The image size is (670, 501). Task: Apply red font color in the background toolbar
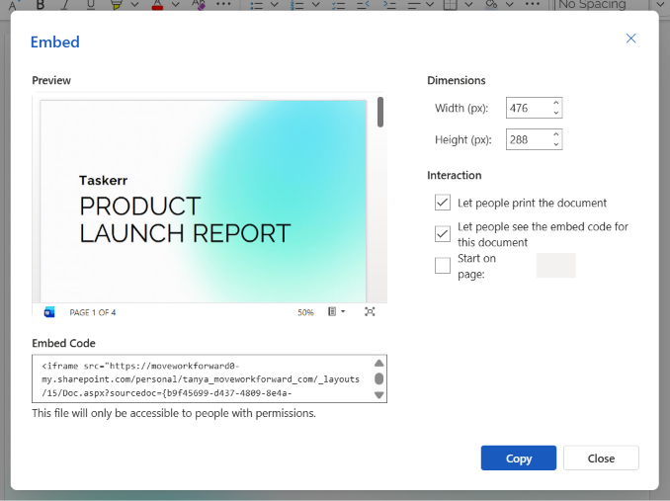point(157,4)
